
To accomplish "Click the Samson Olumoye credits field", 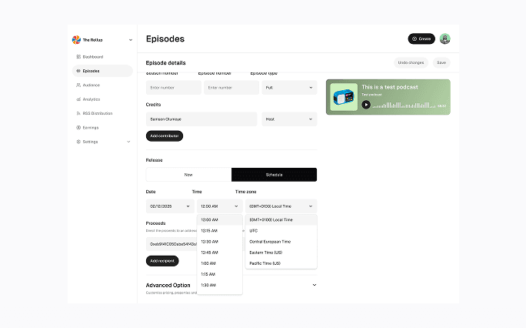I will pos(201,119).
